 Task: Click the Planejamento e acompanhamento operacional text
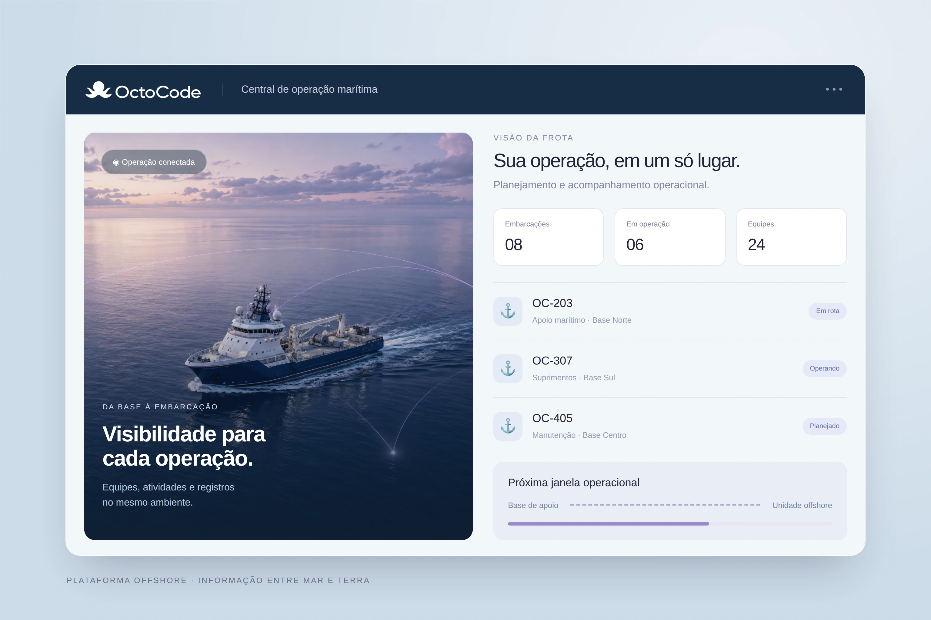[601, 185]
